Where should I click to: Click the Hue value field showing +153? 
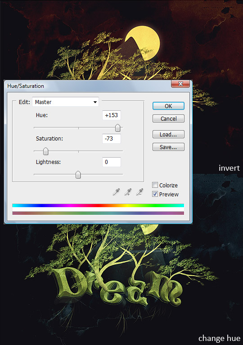(x=112, y=115)
